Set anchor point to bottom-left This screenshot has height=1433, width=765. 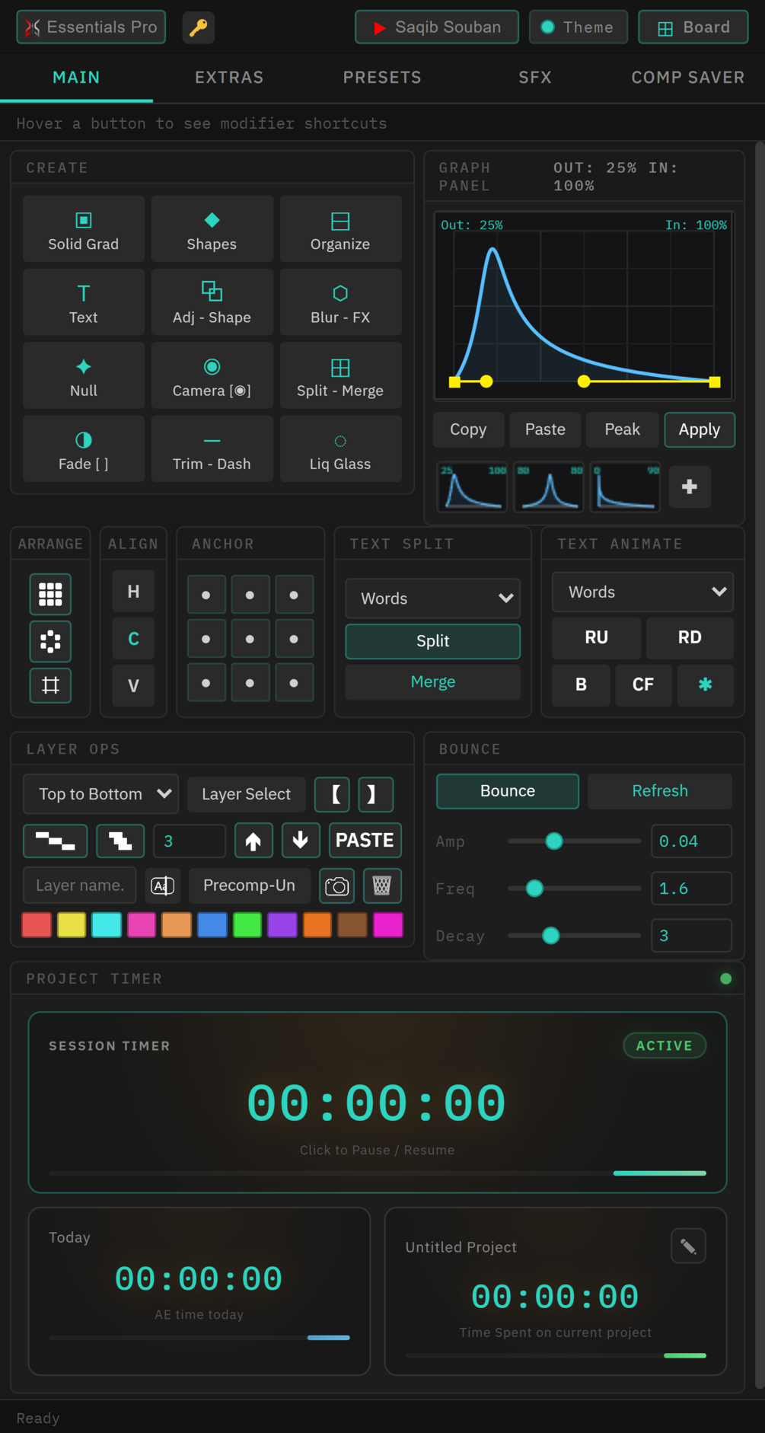(206, 684)
